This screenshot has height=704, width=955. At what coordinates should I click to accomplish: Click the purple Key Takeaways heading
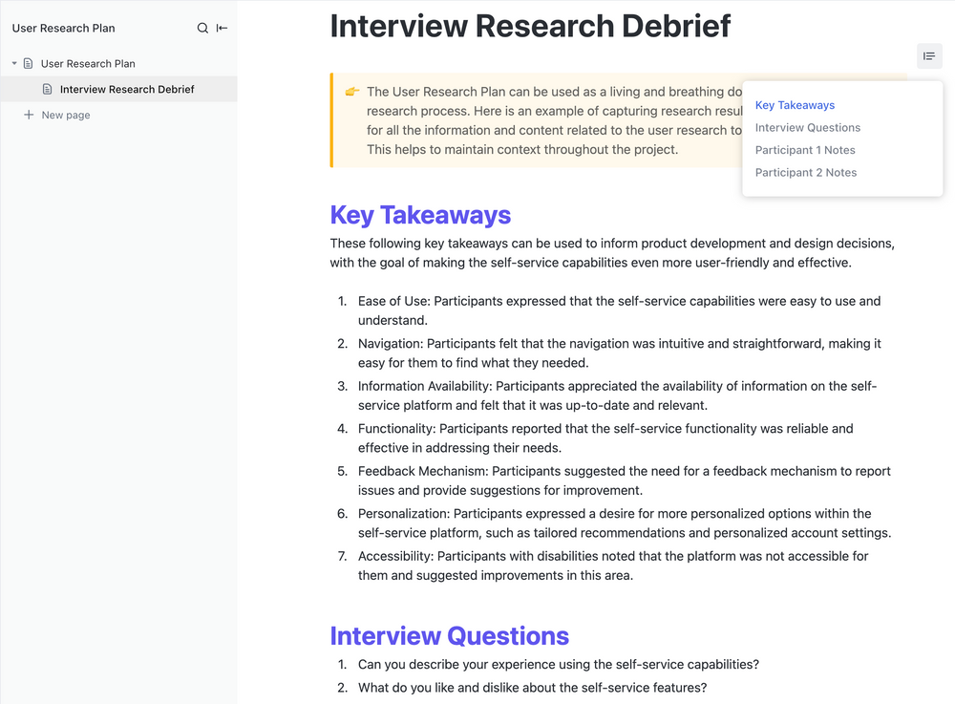point(420,215)
